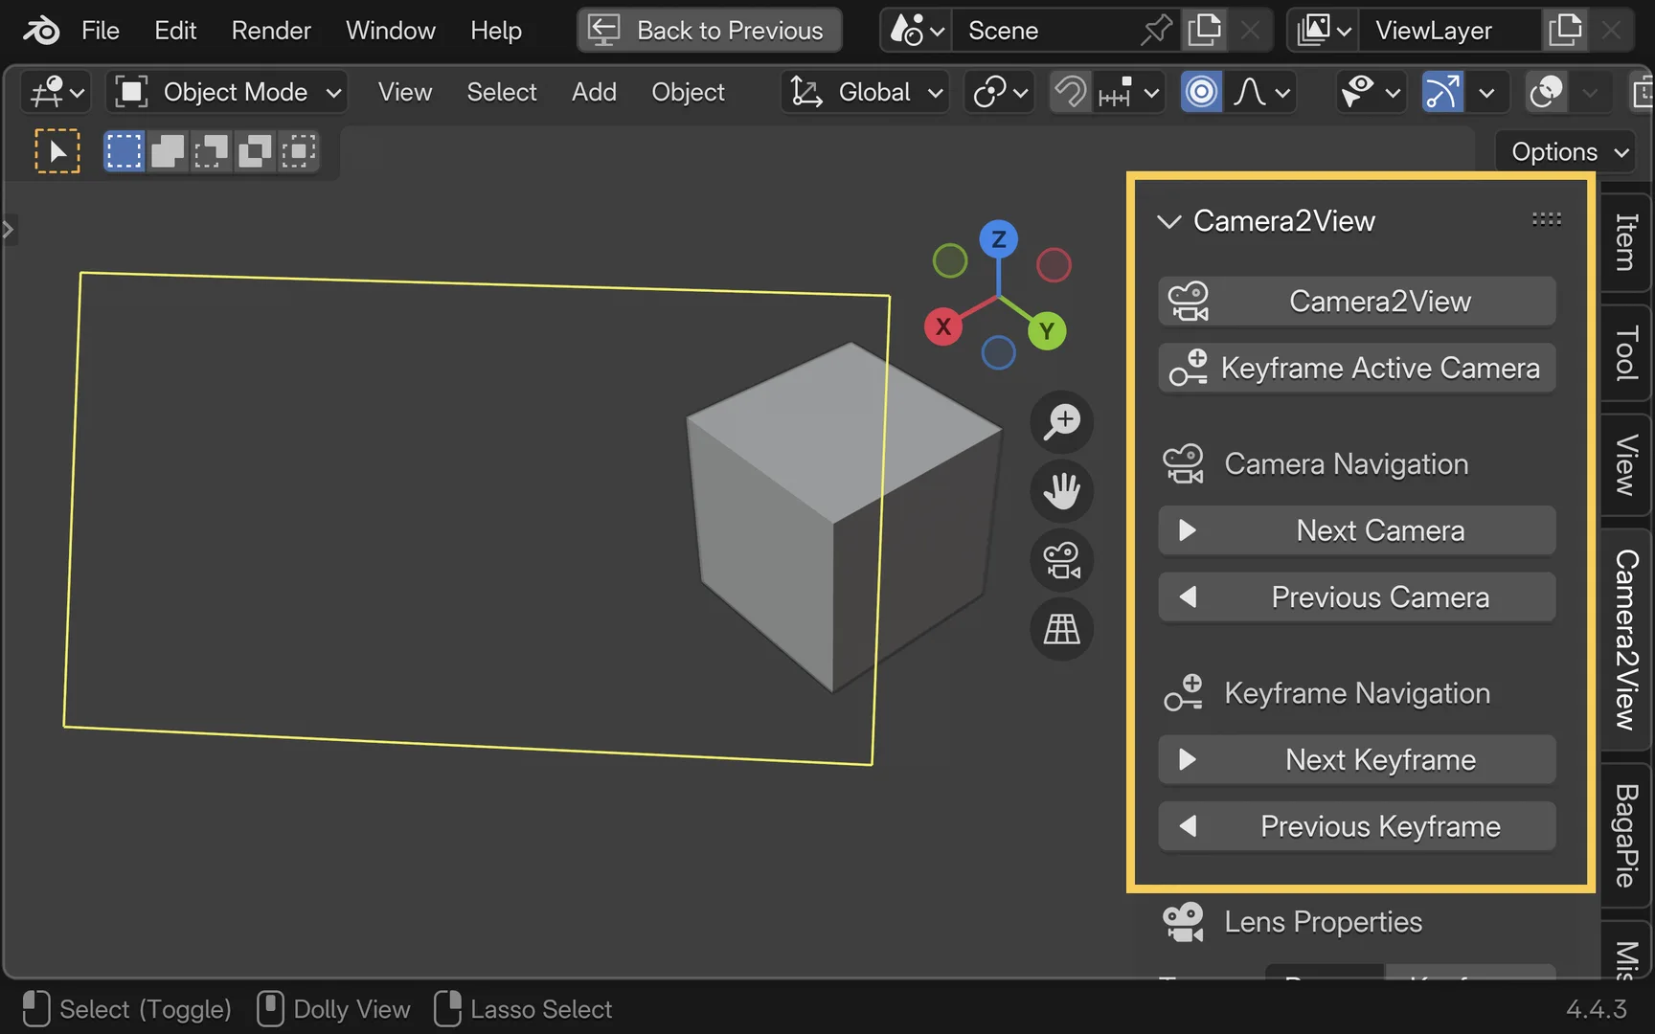
Task: Click the Previous Camera button
Action: coord(1357,597)
